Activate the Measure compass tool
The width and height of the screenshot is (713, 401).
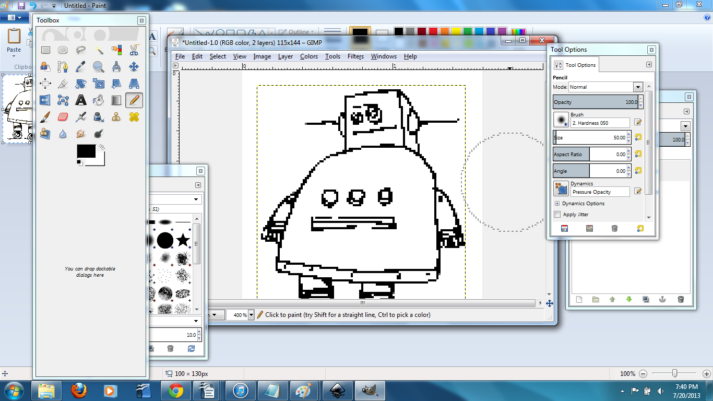tap(116, 67)
